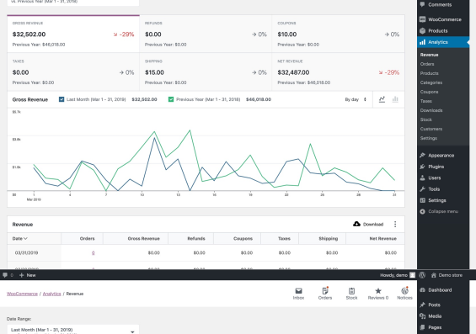
Task: Select Revenue in Analytics submenu
Action: point(430,55)
